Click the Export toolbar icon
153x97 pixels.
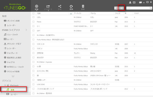pyautogui.click(x=48, y=6)
